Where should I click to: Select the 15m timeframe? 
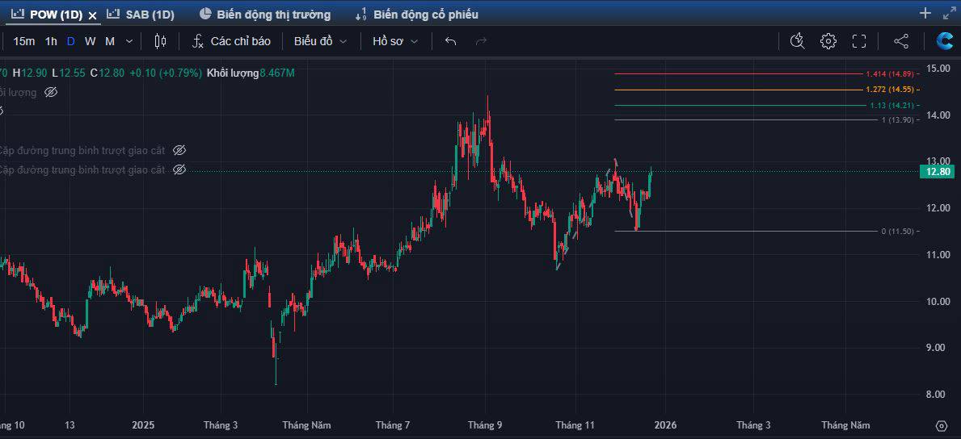(24, 41)
